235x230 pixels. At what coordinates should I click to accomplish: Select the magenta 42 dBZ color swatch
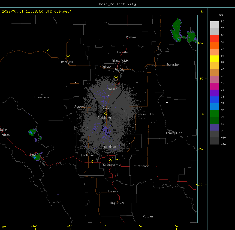point(214,86)
